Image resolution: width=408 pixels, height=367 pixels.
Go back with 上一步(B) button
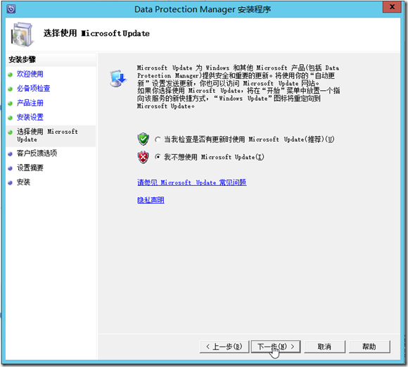tap(224, 347)
